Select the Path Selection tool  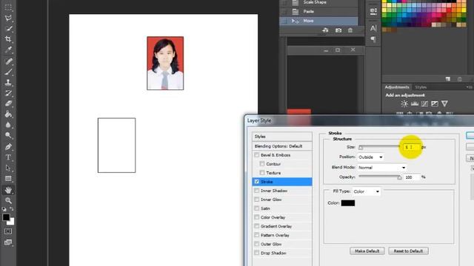(8, 168)
